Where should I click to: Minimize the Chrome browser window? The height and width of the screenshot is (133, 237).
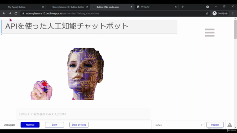(216, 7)
